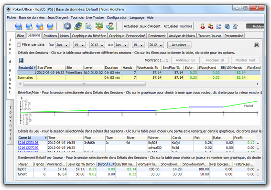Image resolution: width=271 pixels, height=190 pixels.
Task: Click the globe icon with gray gear badge
Action: (x=29, y=26)
